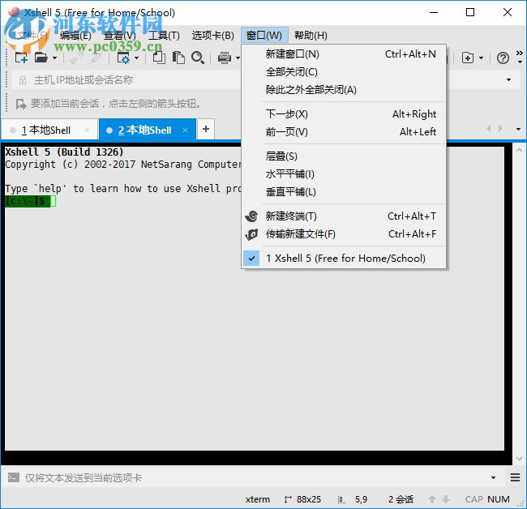The image size is (527, 509).
Task: Select 垂直平铺(L) tile option
Action: (x=344, y=192)
